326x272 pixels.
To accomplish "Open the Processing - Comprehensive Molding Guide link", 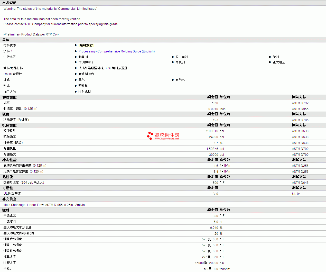I will 117,51.
